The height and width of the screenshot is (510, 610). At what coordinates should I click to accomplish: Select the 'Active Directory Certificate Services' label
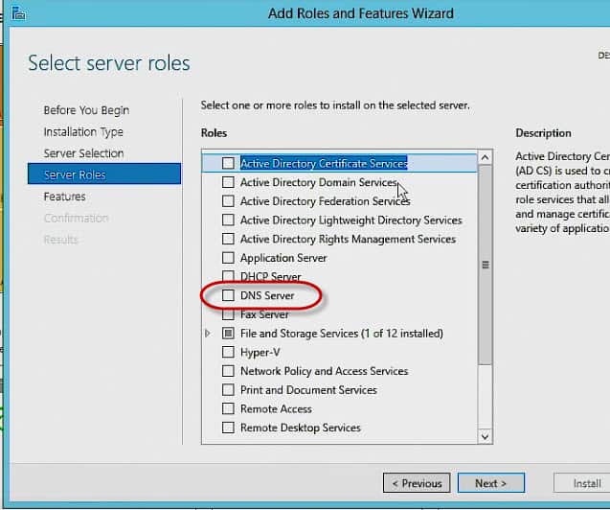(324, 163)
